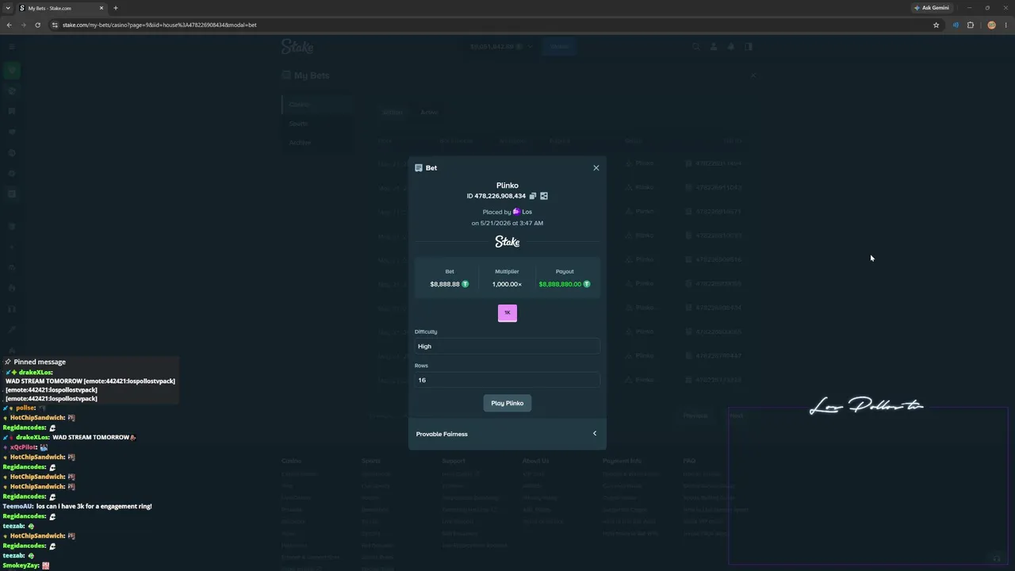
Task: Click the SmokeyZay chat username
Action: click(21, 565)
